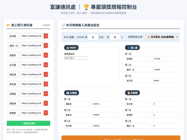The image size is (187, 140).
Task: Edit employee name 劉蓉燕 in photo database
Action: [x=14, y=55]
